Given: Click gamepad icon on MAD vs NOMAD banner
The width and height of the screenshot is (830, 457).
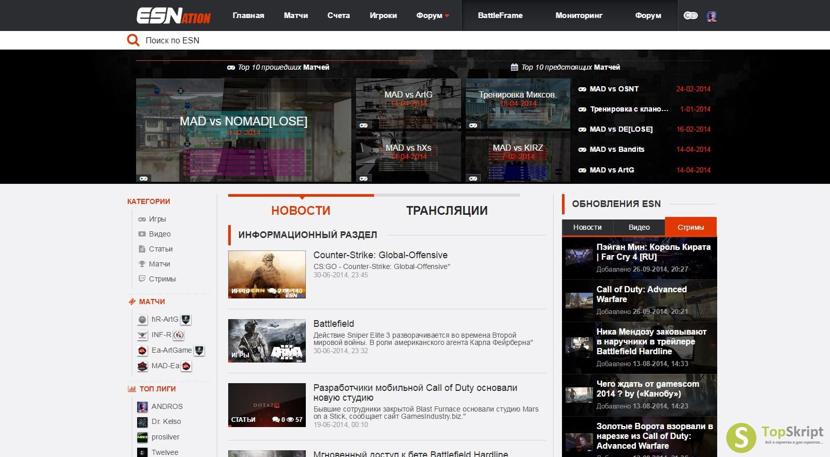Looking at the screenshot, I should (x=144, y=178).
